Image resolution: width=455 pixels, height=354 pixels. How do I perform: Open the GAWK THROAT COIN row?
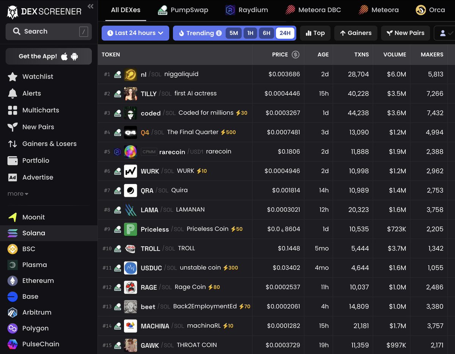click(x=276, y=345)
